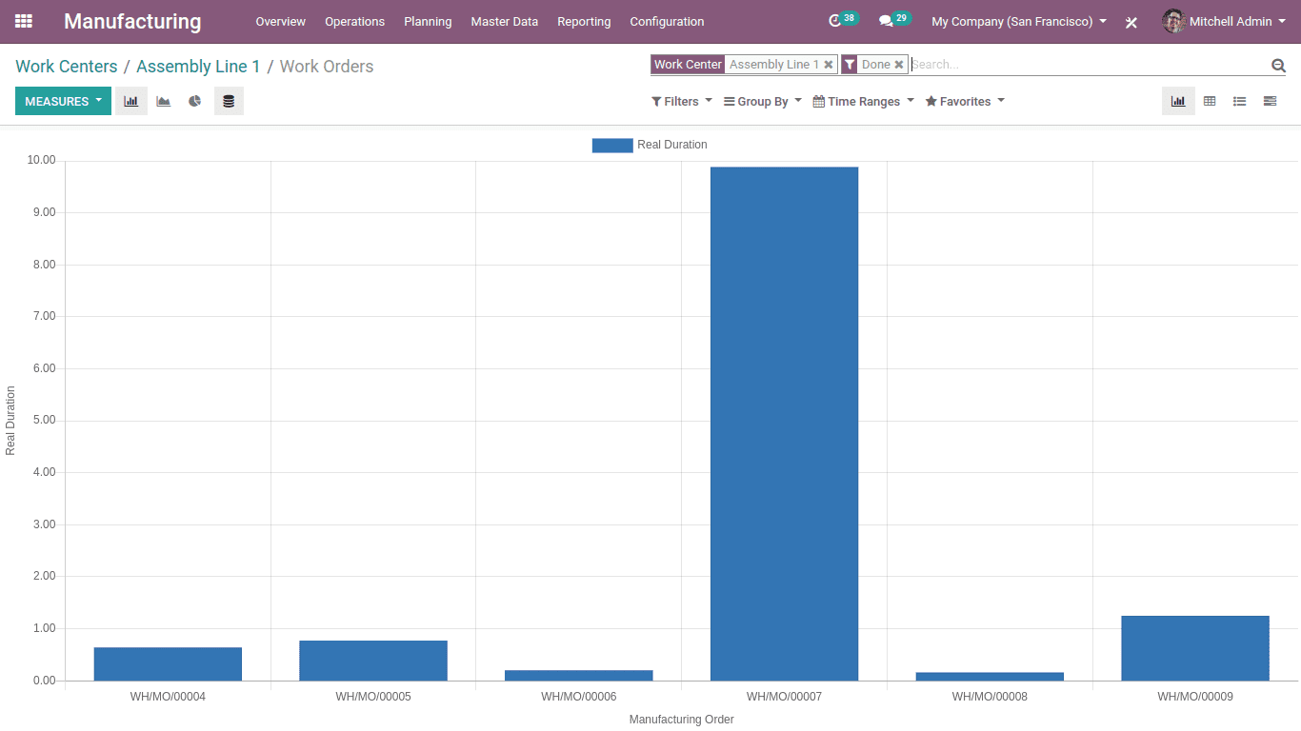Remove the Assembly Line 1 facet
Screen dimensions: 1301x731
point(829,65)
